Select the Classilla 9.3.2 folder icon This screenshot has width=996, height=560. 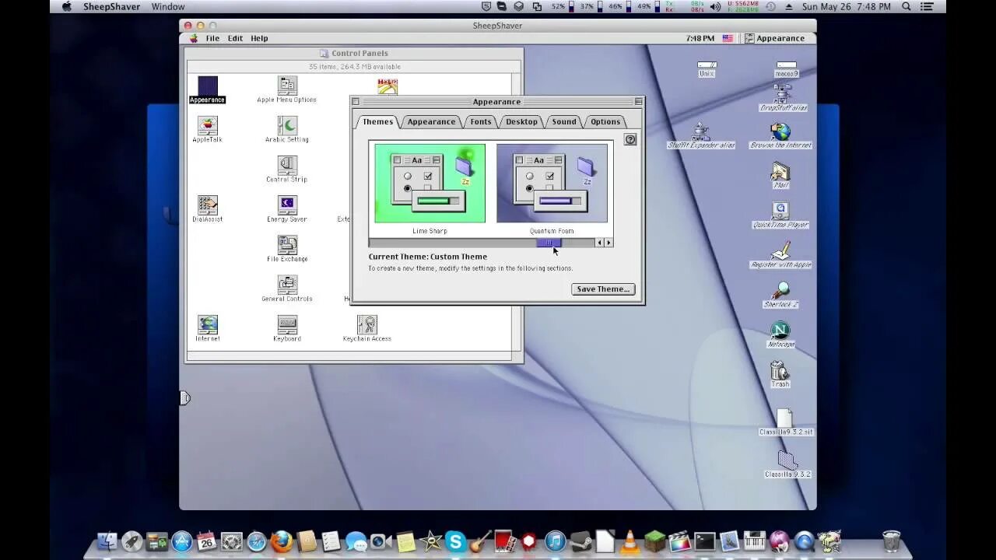click(787, 464)
